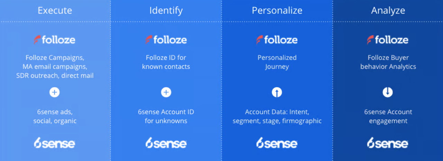Screen dimensions: 443x161
Task: Click the down arrow icon under Buyer behavior Analytics
Action: point(388,92)
